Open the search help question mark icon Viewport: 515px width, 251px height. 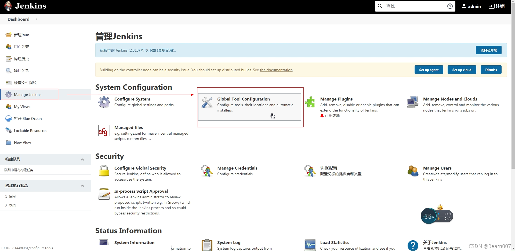[x=450, y=6]
